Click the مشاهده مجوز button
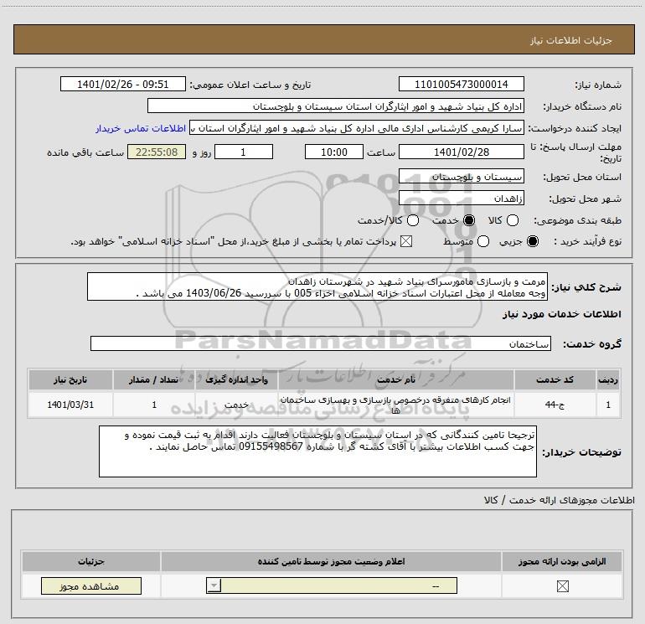The width and height of the screenshot is (645, 624). 91,585
